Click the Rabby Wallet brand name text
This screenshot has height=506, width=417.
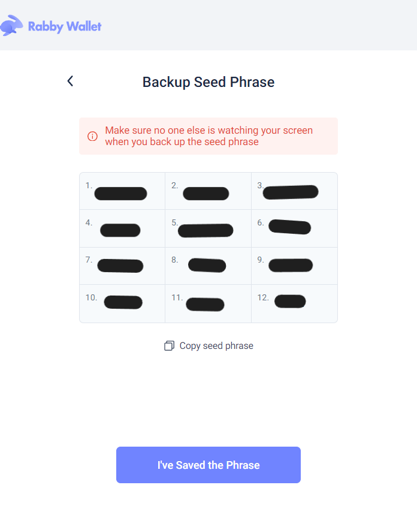(x=65, y=26)
